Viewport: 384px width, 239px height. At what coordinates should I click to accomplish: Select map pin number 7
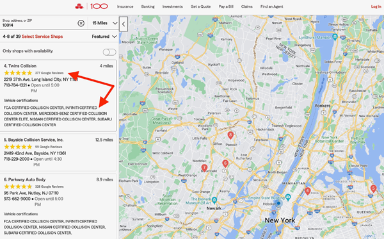(x=204, y=168)
